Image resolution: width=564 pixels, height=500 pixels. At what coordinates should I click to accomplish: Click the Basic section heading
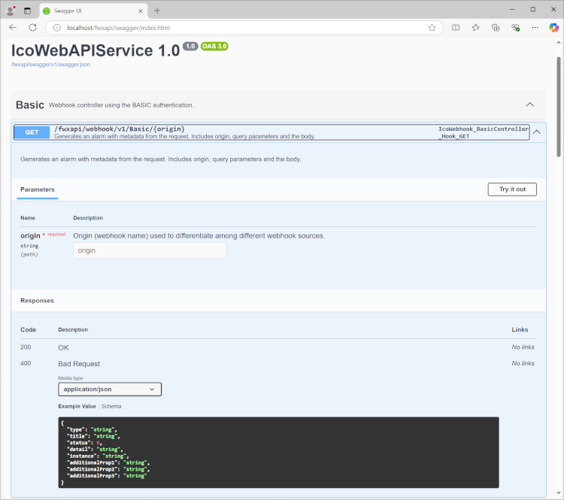(30, 105)
